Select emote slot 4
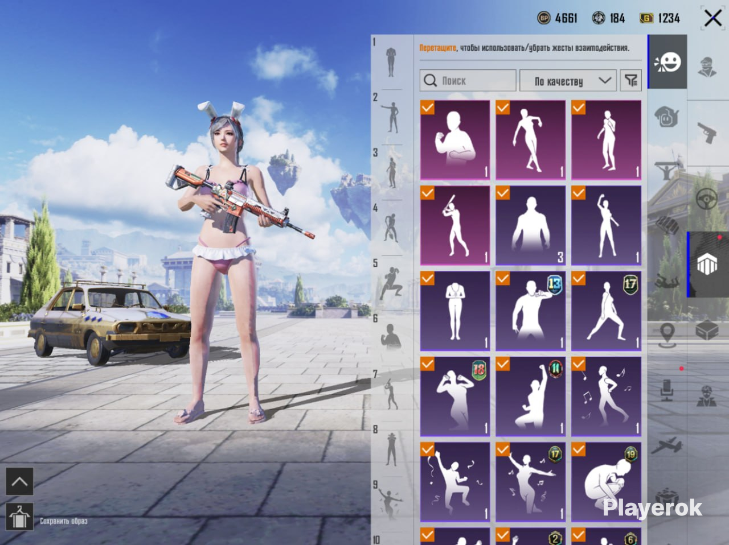The image size is (729, 545). pos(391,228)
